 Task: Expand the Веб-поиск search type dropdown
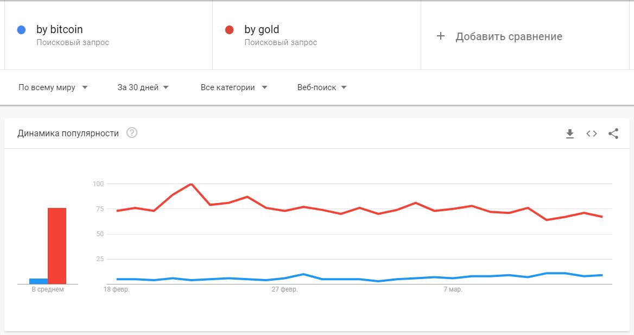[x=322, y=87]
